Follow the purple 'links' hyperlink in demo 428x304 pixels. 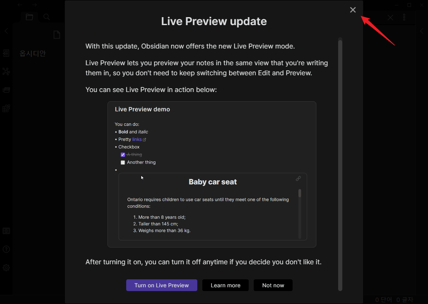click(x=137, y=139)
